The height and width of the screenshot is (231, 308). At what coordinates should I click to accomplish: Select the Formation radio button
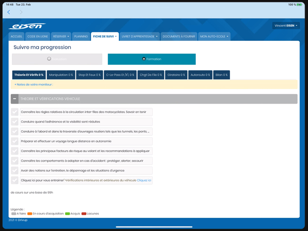[x=144, y=59]
